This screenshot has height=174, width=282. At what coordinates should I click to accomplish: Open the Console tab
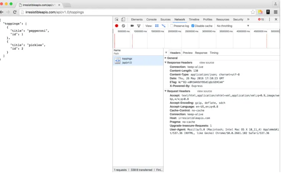click(x=151, y=19)
